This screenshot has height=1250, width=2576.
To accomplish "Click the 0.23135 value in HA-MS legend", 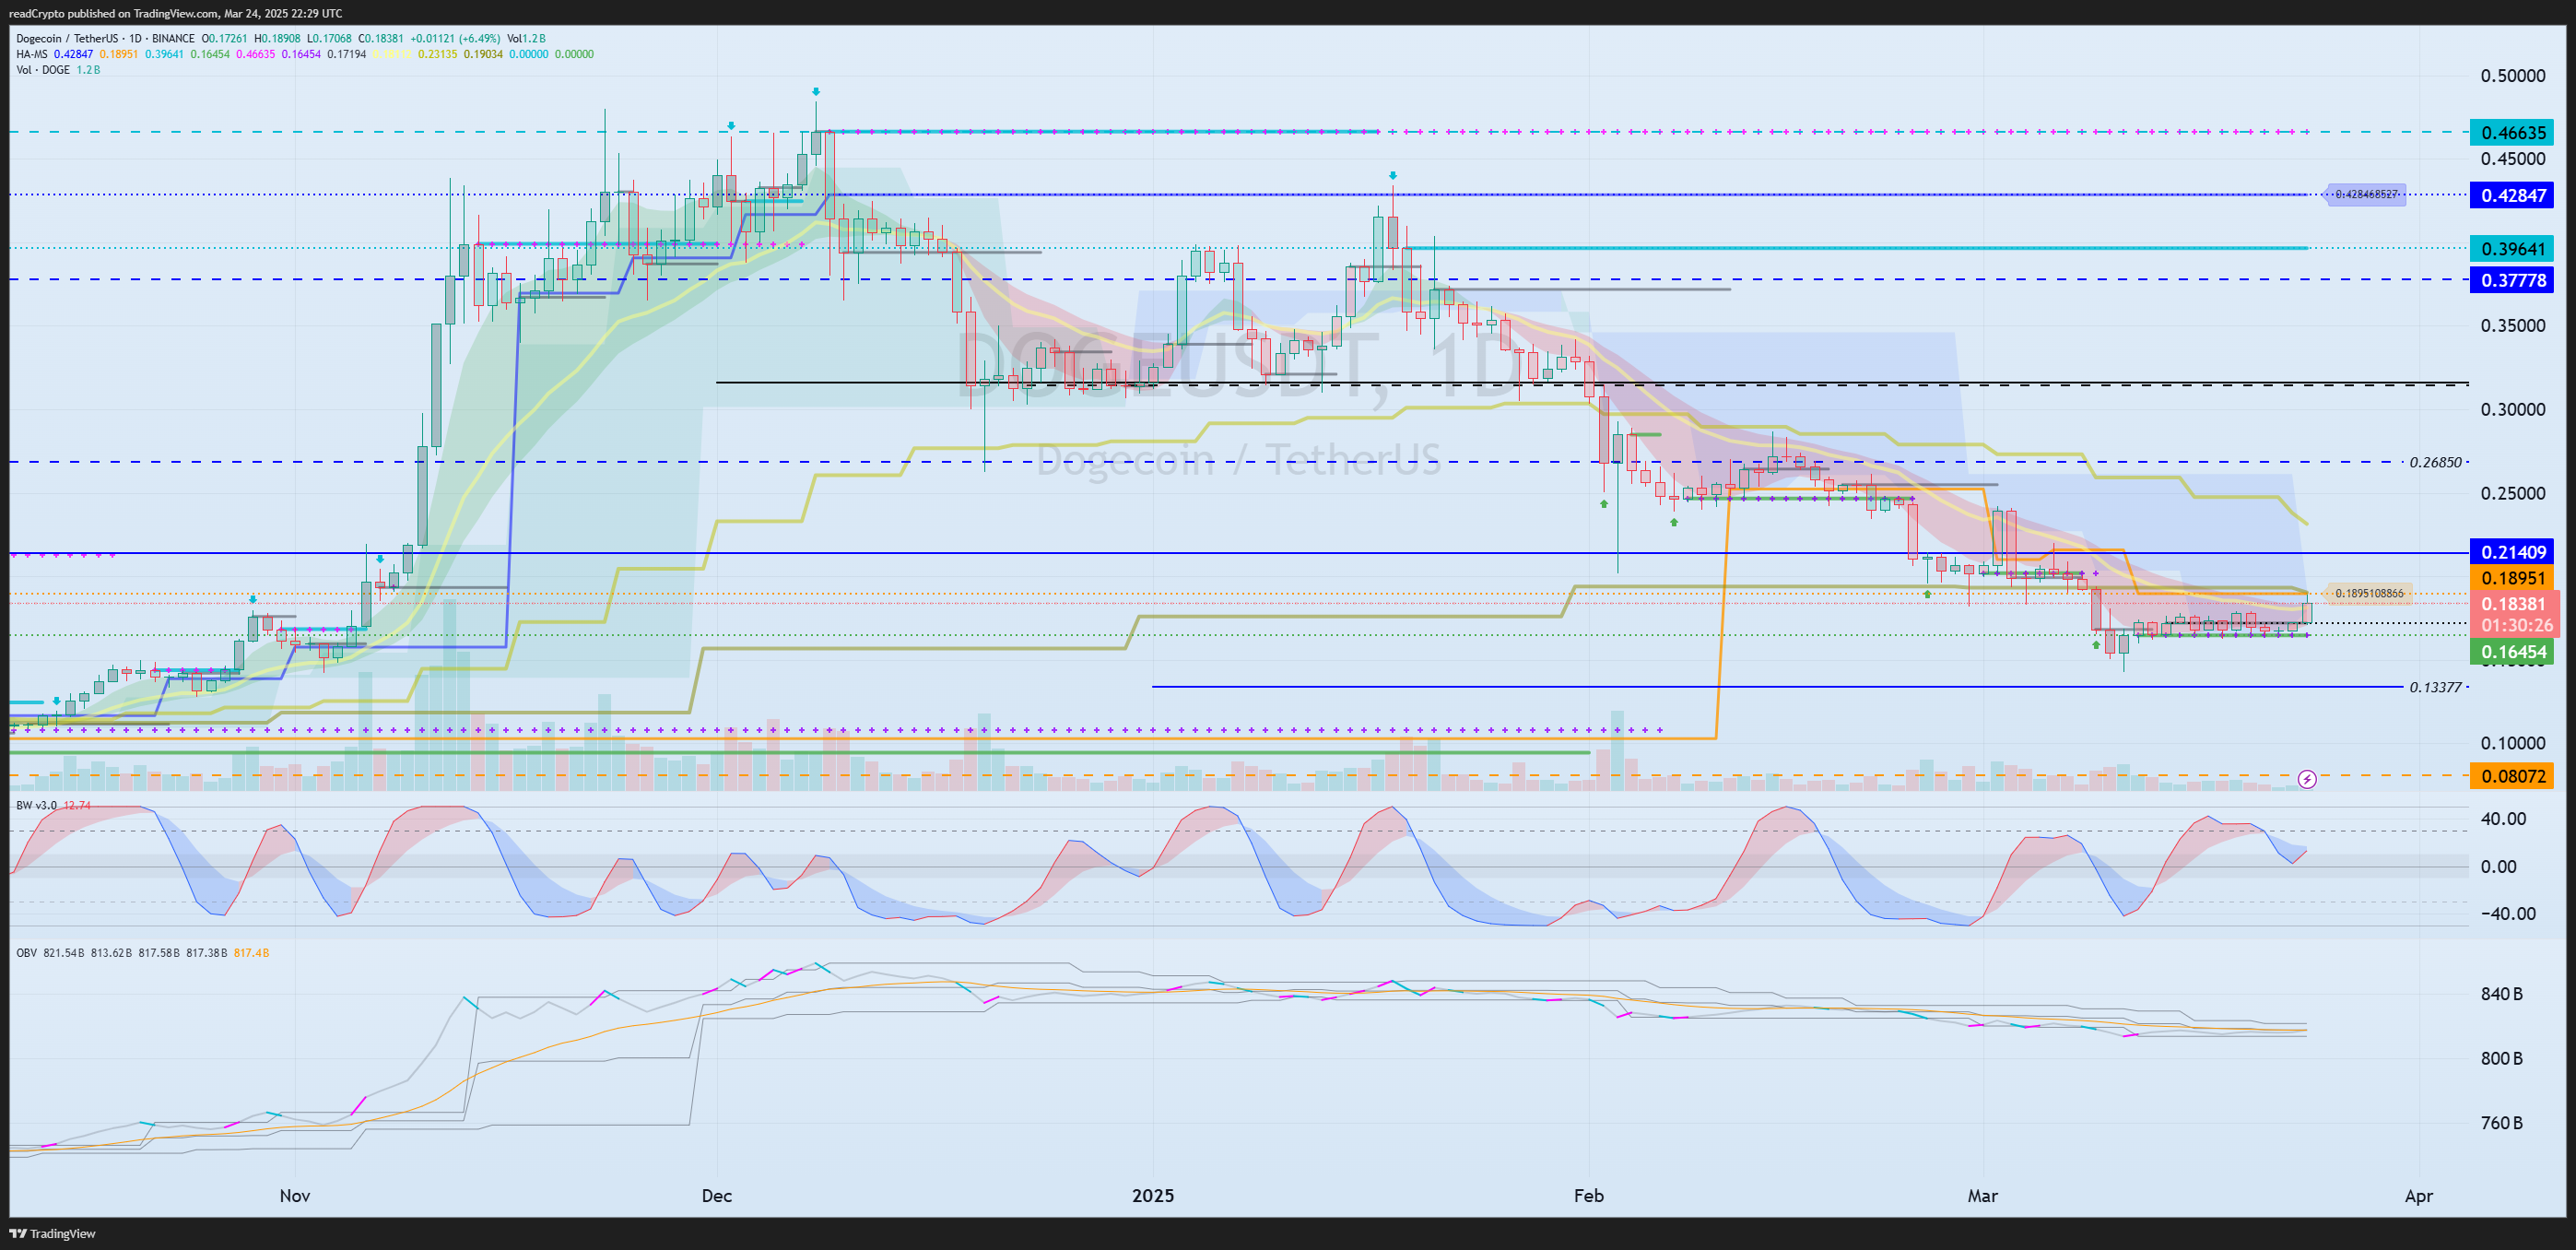I will [x=437, y=54].
